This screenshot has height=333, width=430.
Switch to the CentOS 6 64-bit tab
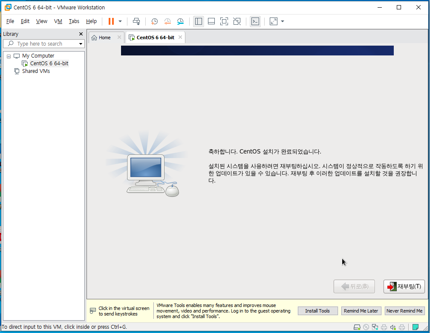[x=156, y=38]
